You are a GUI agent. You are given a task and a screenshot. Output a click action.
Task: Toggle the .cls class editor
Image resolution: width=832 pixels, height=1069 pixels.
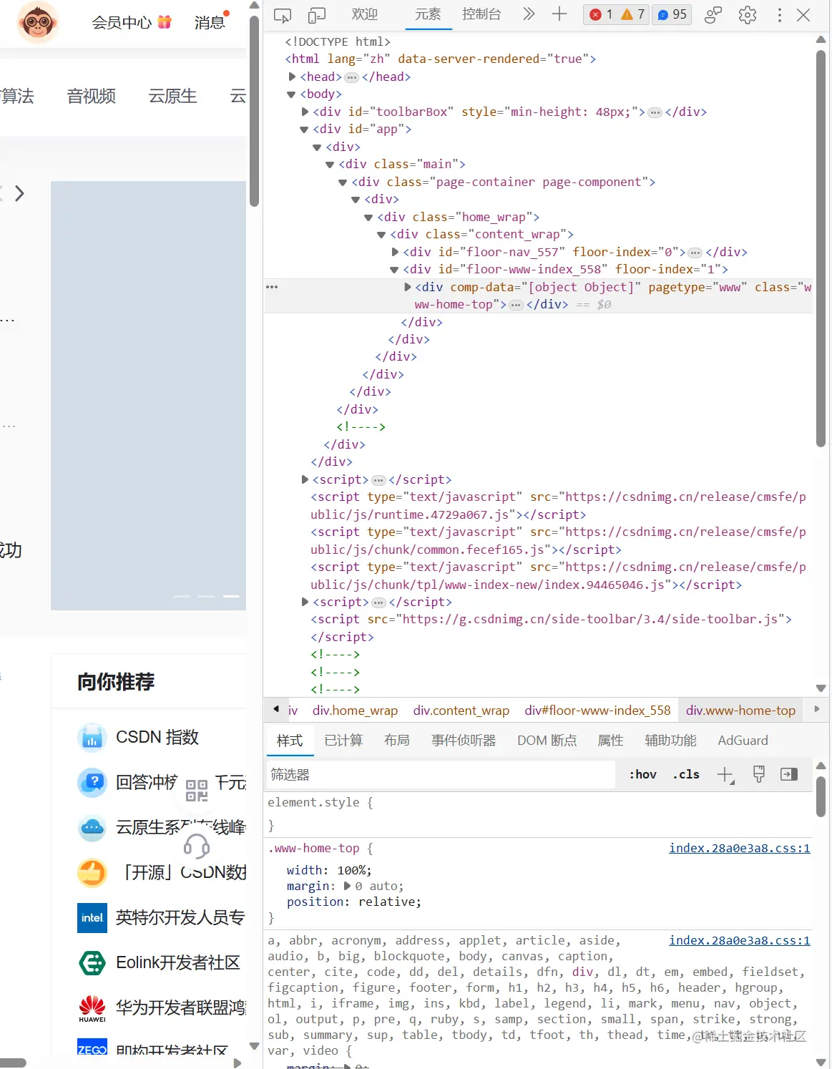(x=686, y=774)
